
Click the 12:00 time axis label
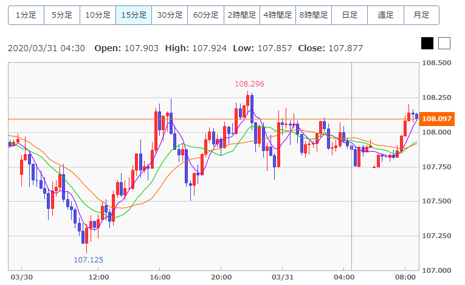coord(98,277)
